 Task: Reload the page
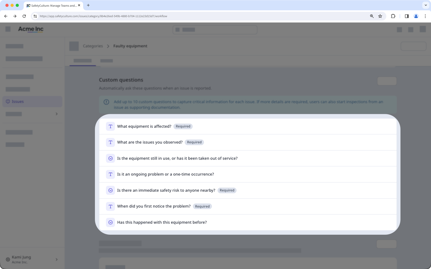24,16
